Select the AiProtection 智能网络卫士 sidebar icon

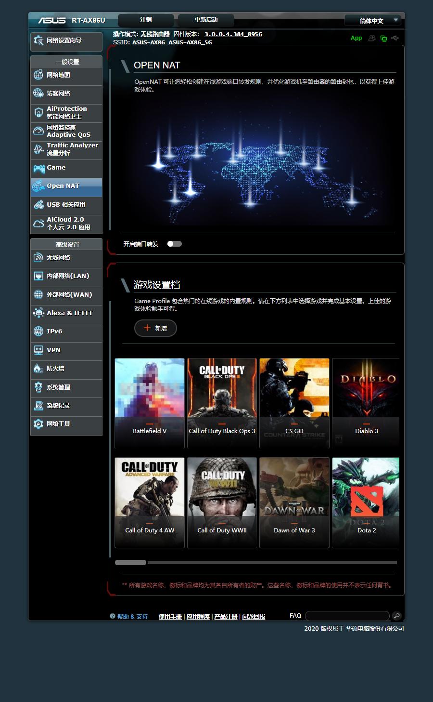(66, 112)
